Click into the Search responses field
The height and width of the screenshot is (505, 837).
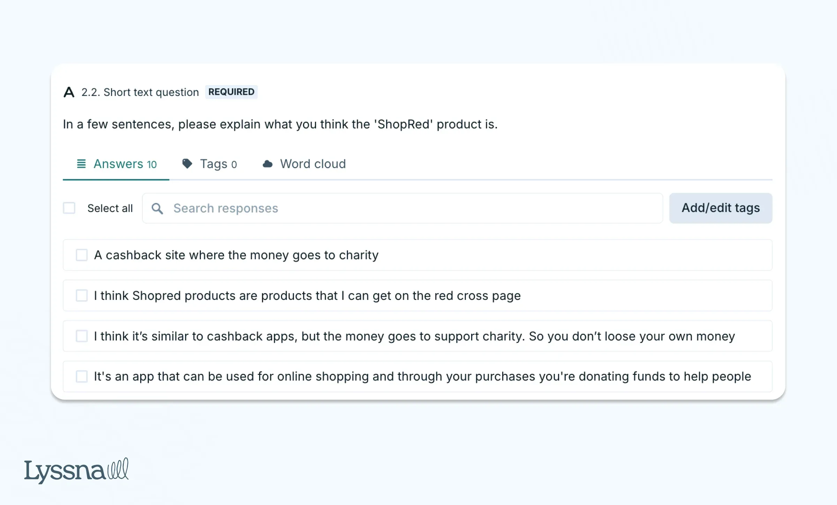[401, 209]
